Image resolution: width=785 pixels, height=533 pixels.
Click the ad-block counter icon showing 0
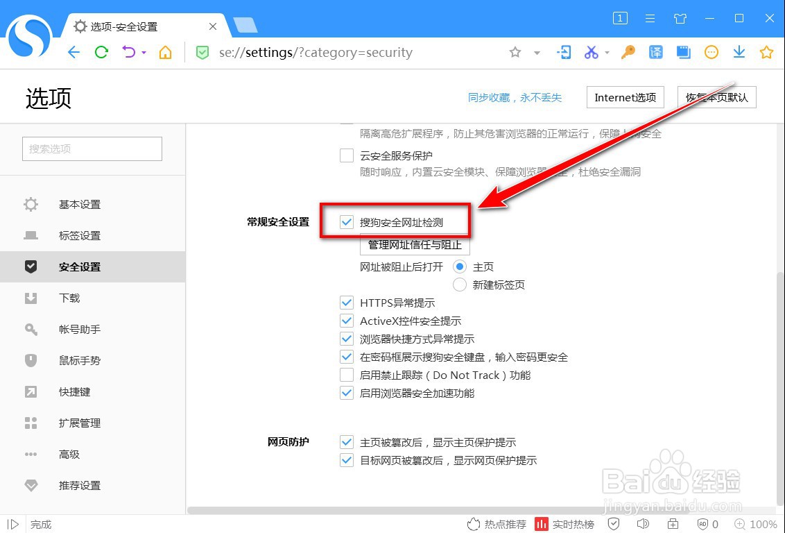[708, 524]
